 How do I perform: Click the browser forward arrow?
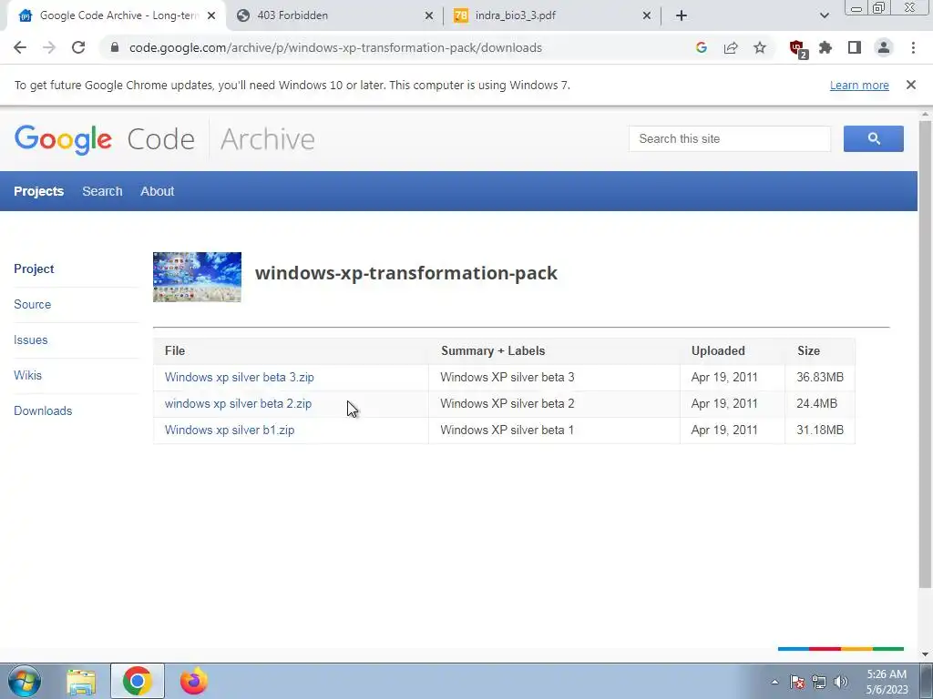coord(49,47)
